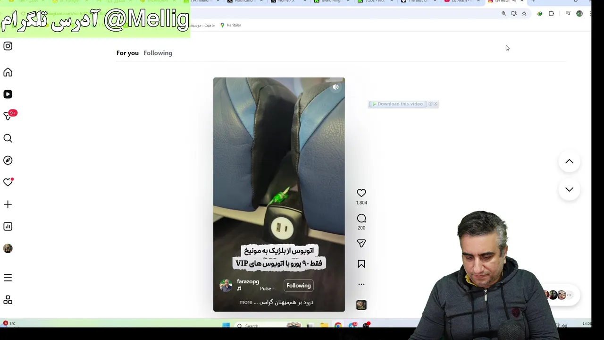The height and width of the screenshot is (340, 604).
Task: Open farazopg username link
Action: [x=248, y=281]
